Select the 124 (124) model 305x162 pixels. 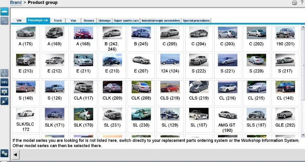[x=170, y=66]
